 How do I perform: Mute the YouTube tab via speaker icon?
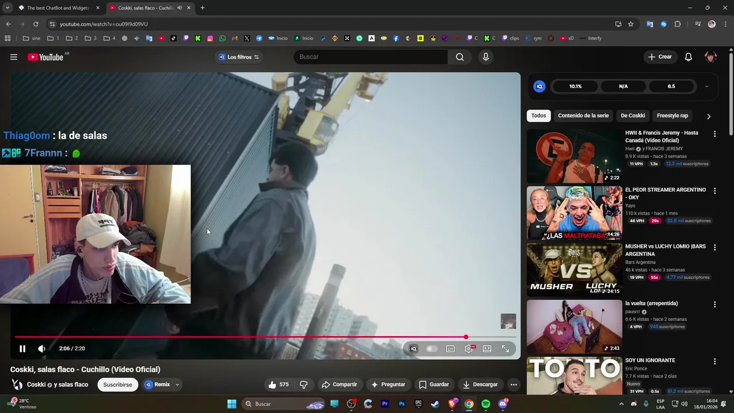coord(179,8)
